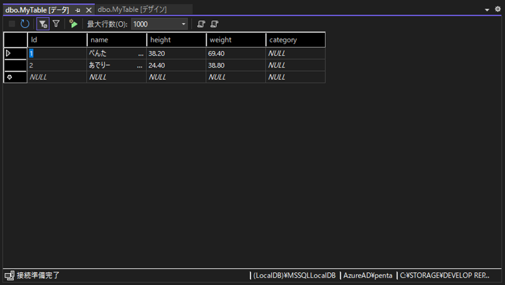Select the row header of row 2
This screenshot has width=505, height=285.
[15, 65]
